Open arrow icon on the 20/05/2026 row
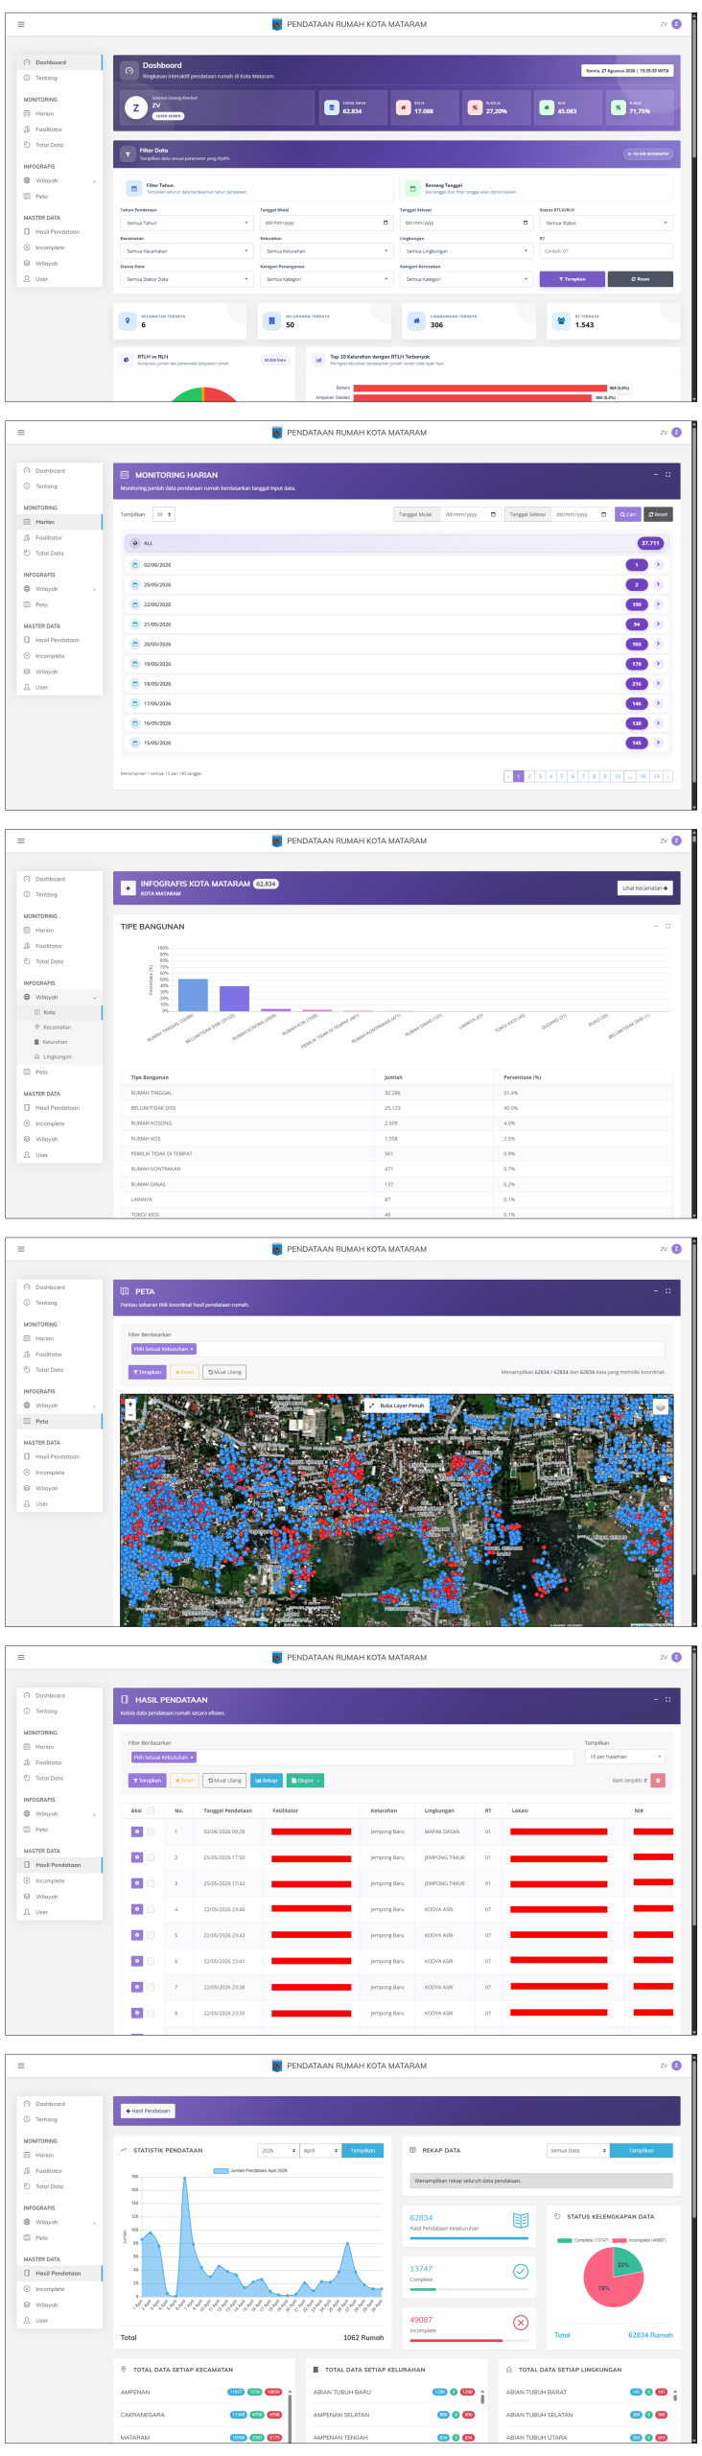 [658, 644]
